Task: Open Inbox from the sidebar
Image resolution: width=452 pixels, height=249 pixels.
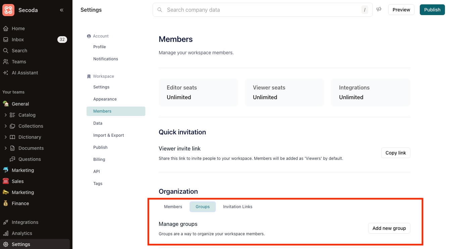Action: click(18, 40)
